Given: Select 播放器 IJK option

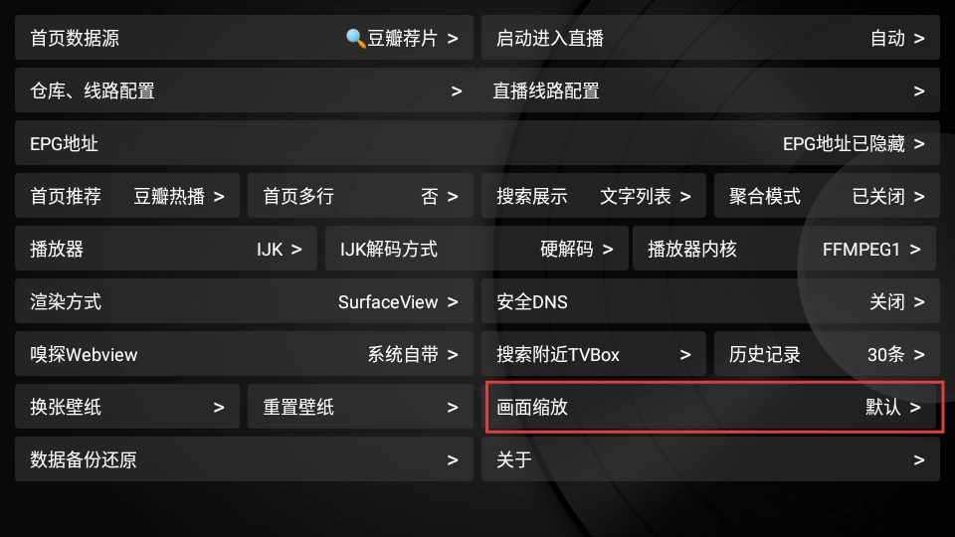Looking at the screenshot, I should (166, 249).
